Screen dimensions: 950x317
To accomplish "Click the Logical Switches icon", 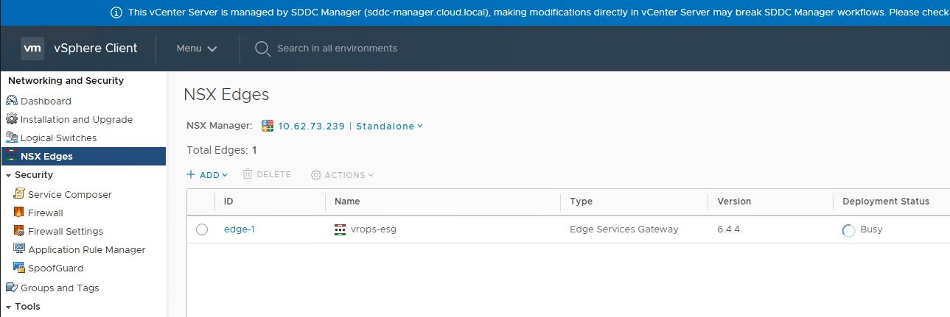I will [11, 138].
